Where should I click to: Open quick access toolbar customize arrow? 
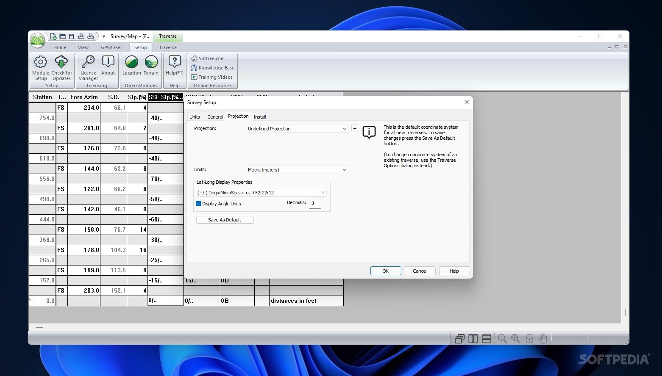pos(103,36)
